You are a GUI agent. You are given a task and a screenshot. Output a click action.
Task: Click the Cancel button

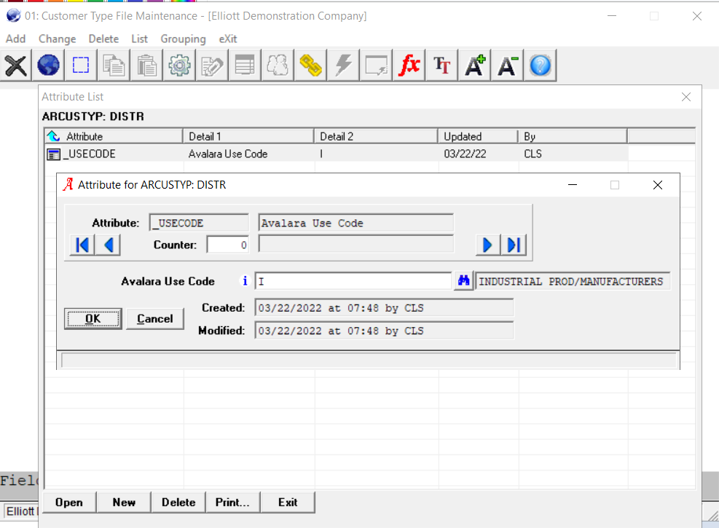click(155, 319)
